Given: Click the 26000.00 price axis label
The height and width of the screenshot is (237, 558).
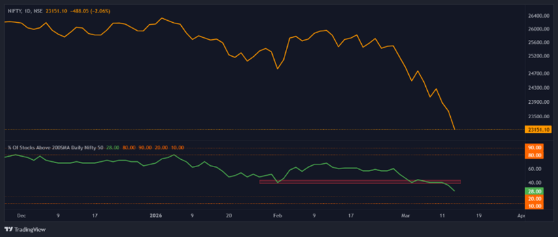Looking at the screenshot, I should pos(538,29).
